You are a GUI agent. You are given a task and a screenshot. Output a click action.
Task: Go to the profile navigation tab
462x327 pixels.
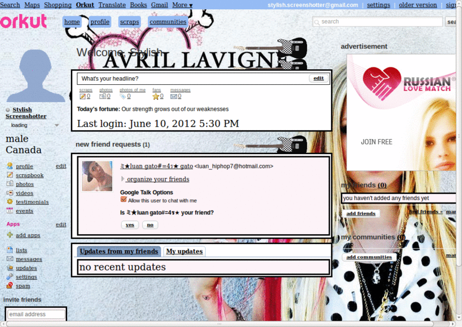100,22
